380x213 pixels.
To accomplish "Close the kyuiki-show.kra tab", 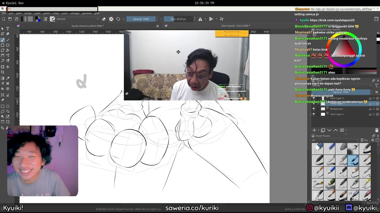I will click(x=158, y=26).
